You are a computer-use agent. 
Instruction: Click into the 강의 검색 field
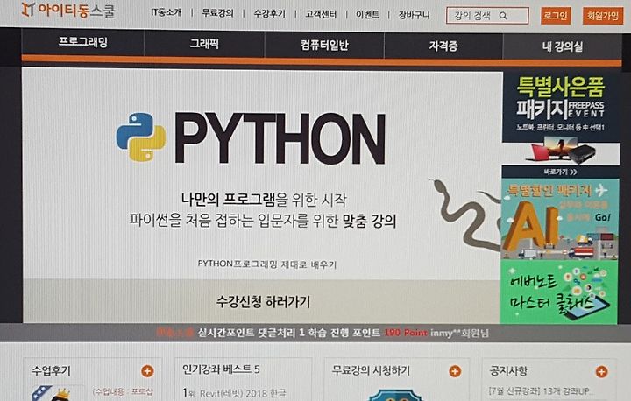(487, 16)
